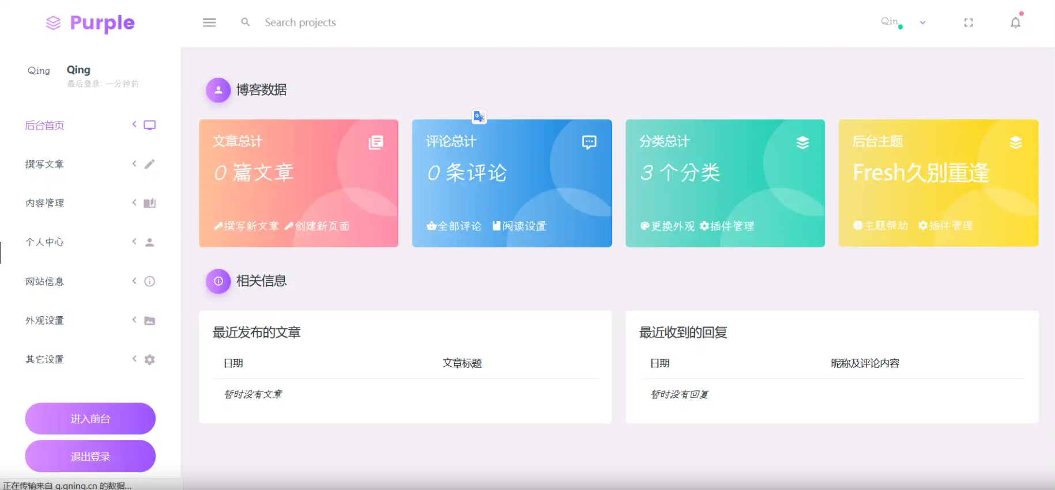Screen dimensions: 1055x490
Task: Click the search magnifier icon
Action: [x=246, y=22]
